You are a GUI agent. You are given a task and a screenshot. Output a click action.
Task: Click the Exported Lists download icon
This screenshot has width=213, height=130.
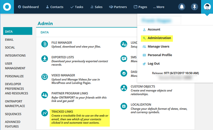45,59
